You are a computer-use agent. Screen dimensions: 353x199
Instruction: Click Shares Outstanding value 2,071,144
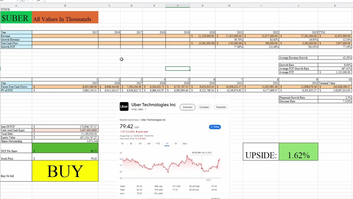pyautogui.click(x=65, y=141)
